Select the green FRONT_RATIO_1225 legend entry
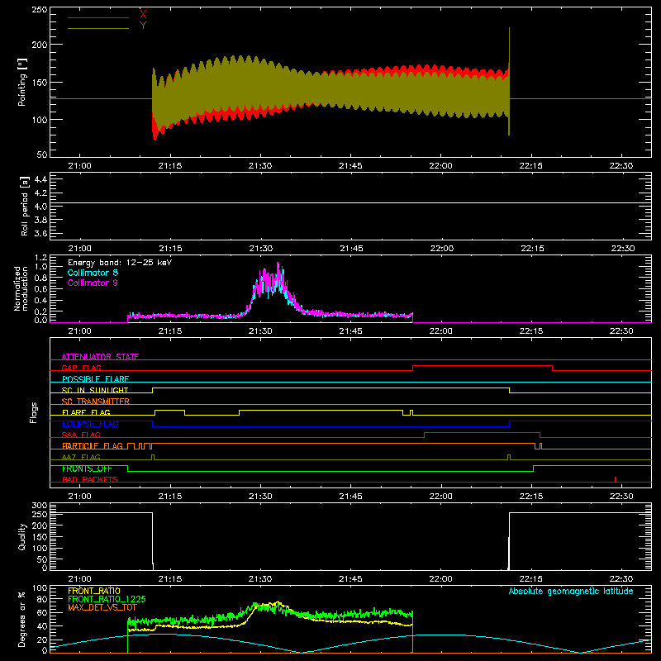 [x=107, y=599]
